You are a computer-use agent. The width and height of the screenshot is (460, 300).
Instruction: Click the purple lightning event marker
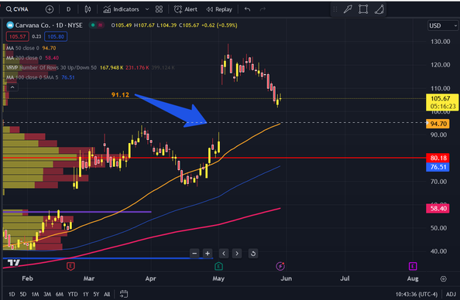coord(280,266)
